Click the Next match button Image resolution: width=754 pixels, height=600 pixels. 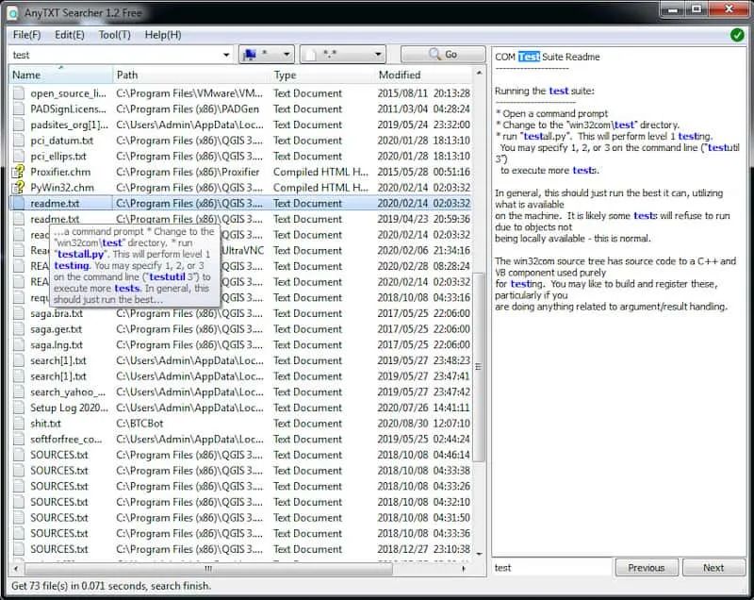tap(713, 568)
